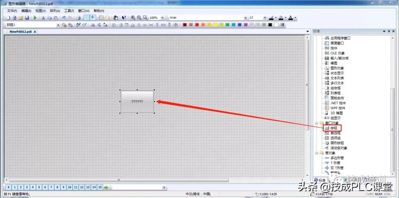399x198 pixels.
Task: Open the multicolor palette swatch
Action: [283, 25]
